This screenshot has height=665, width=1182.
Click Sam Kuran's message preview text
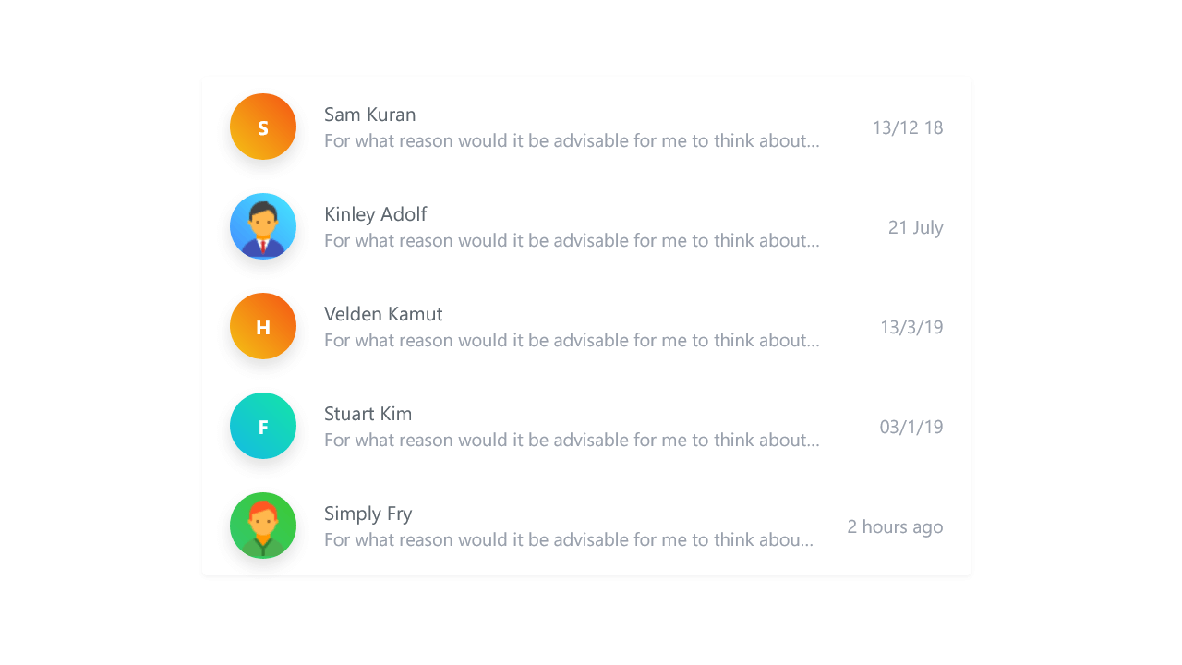572,141
